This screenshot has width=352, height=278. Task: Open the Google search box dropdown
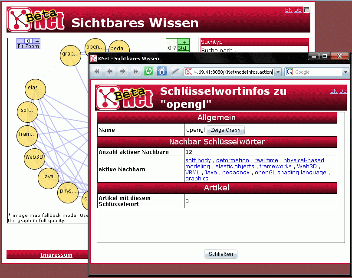point(345,72)
